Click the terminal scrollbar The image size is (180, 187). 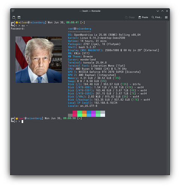click(168, 98)
